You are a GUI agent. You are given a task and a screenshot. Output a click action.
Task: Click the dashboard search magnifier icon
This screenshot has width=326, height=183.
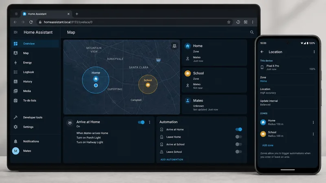(252, 32)
